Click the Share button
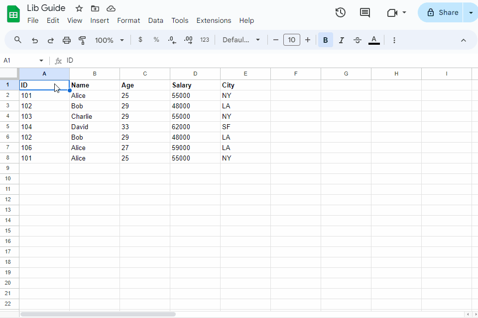Image resolution: width=478 pixels, height=318 pixels. tap(441, 12)
